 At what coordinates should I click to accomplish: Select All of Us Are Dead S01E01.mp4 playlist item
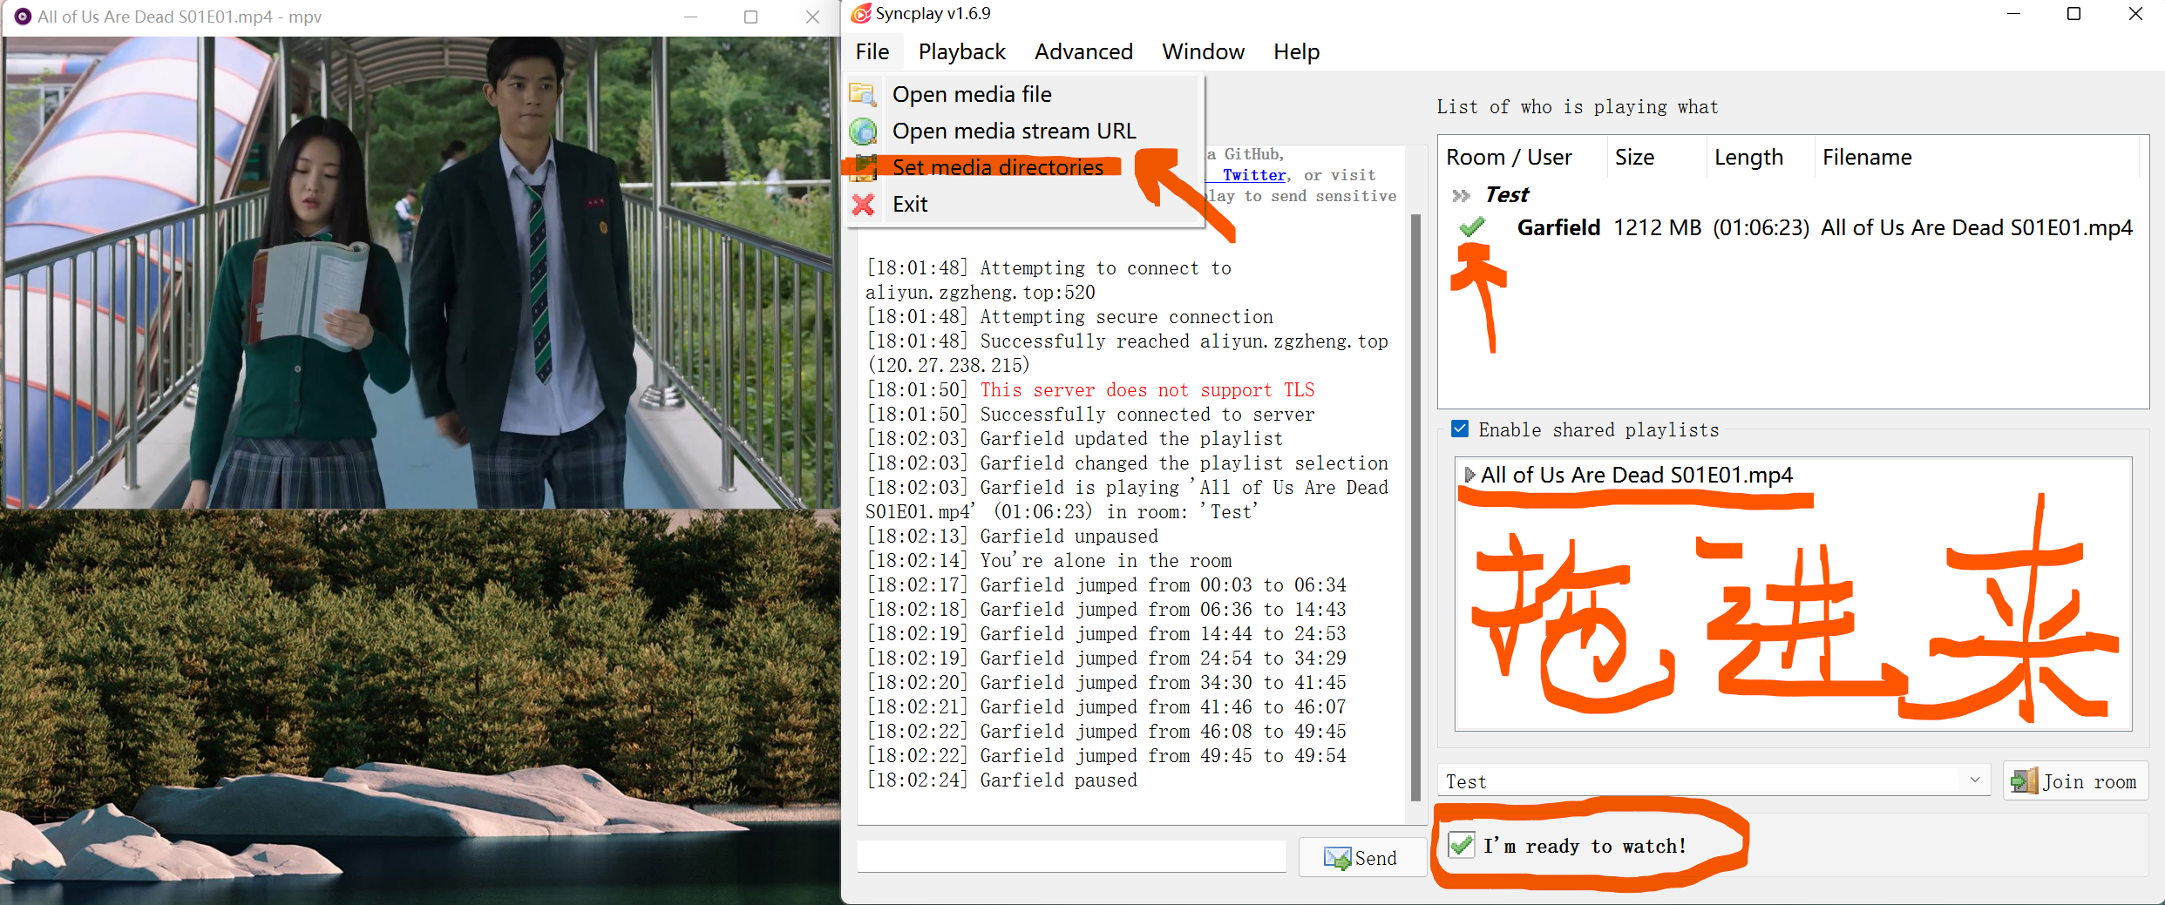click(1636, 475)
